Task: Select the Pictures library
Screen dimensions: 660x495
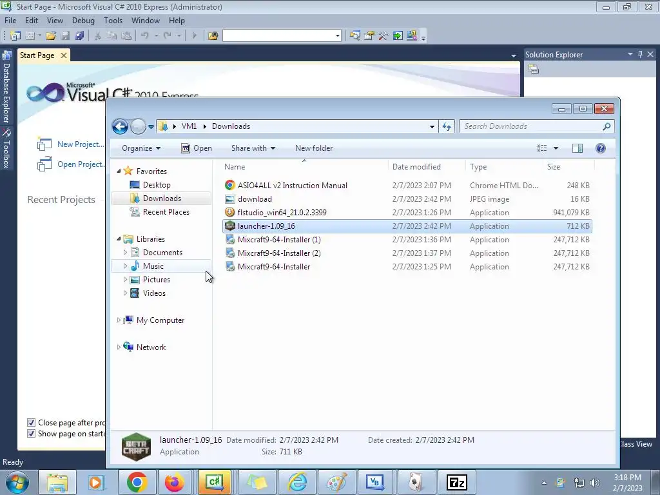Action: coord(156,280)
